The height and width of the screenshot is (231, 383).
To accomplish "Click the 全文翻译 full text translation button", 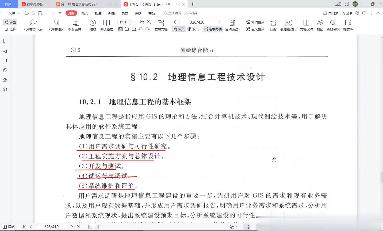I will [255, 29].
